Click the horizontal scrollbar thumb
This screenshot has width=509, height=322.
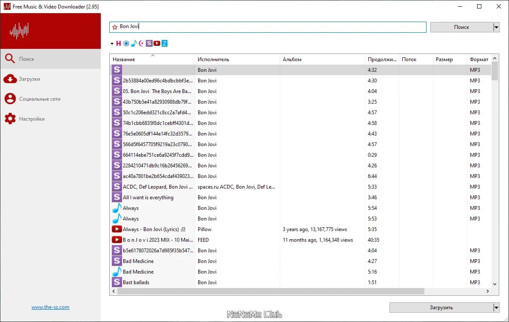coord(271,291)
